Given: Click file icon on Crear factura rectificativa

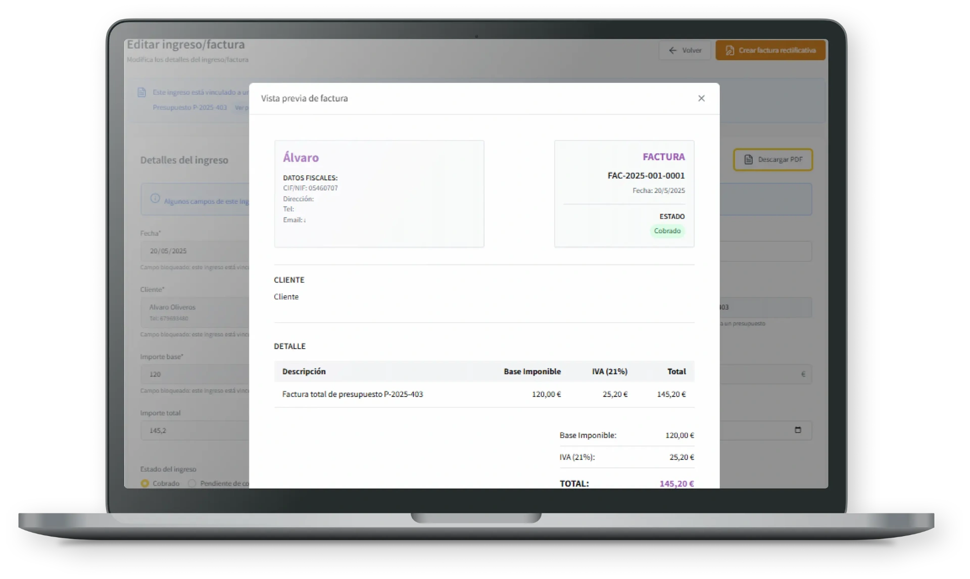Looking at the screenshot, I should coord(730,50).
